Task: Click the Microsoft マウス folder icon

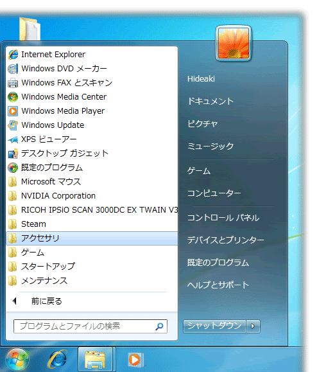Action: pos(12,182)
